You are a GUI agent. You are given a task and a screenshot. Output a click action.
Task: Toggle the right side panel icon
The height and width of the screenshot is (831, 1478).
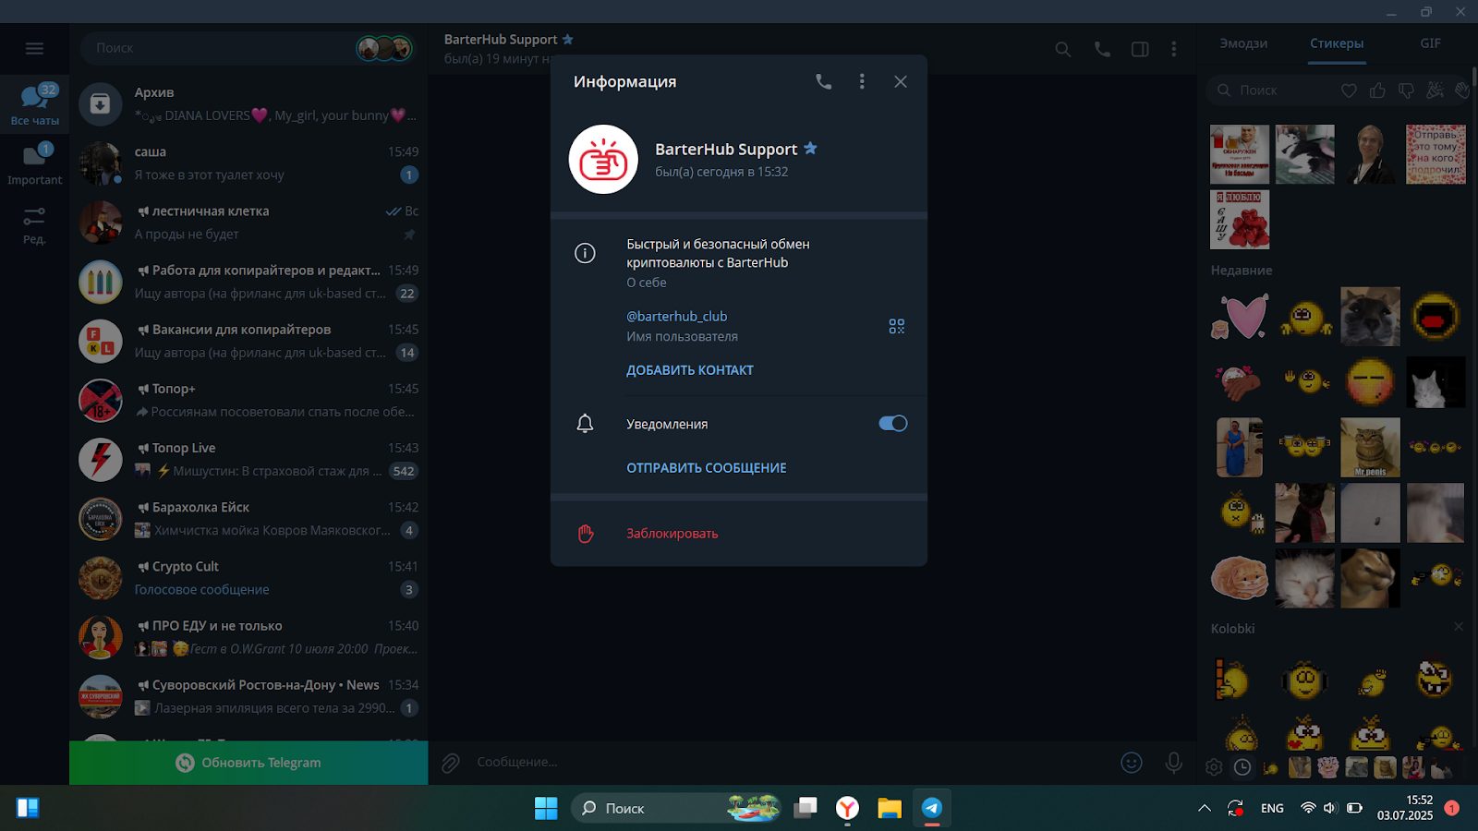point(1140,49)
